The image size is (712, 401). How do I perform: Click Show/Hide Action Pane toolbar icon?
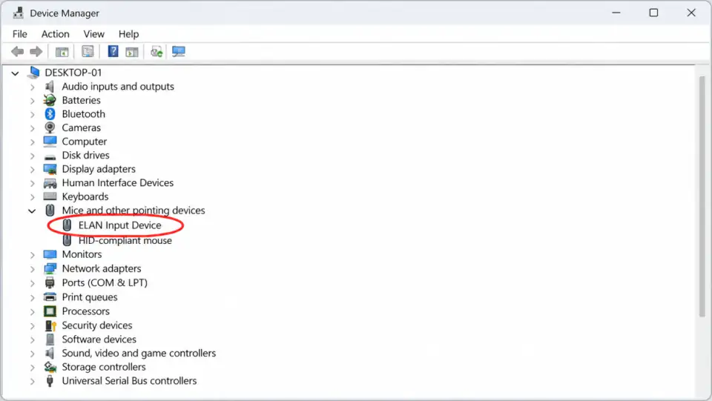click(132, 52)
